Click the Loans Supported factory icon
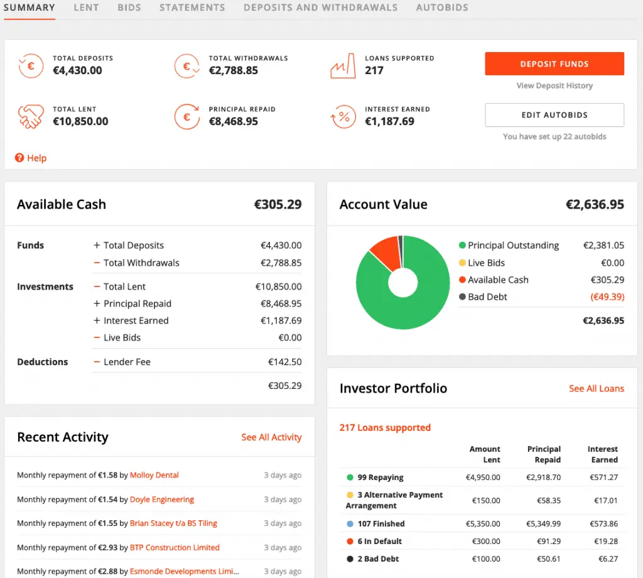 pyautogui.click(x=343, y=65)
